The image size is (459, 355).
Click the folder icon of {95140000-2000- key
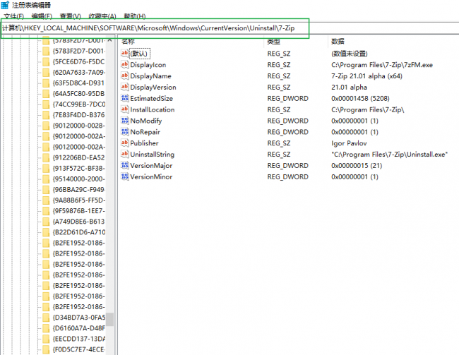pyautogui.click(x=46, y=179)
